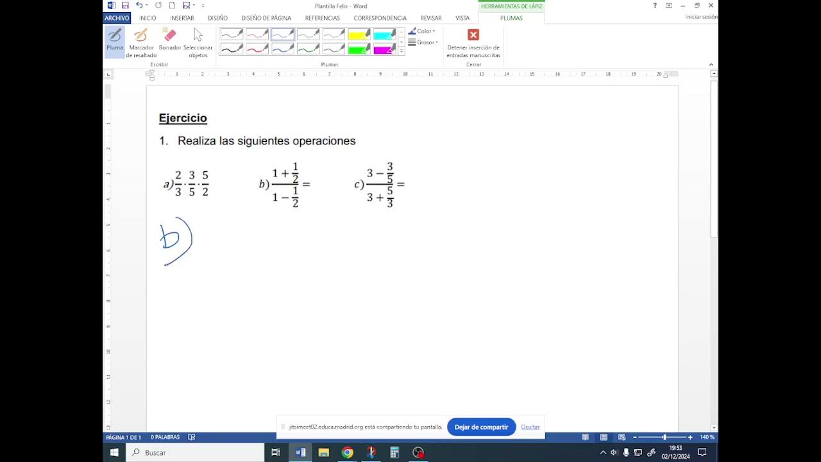Screen dimensions: 821x462
Task: Open Task View on taskbar
Action: (x=276, y=452)
